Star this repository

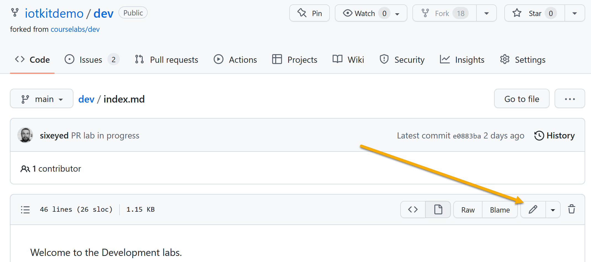(x=534, y=13)
